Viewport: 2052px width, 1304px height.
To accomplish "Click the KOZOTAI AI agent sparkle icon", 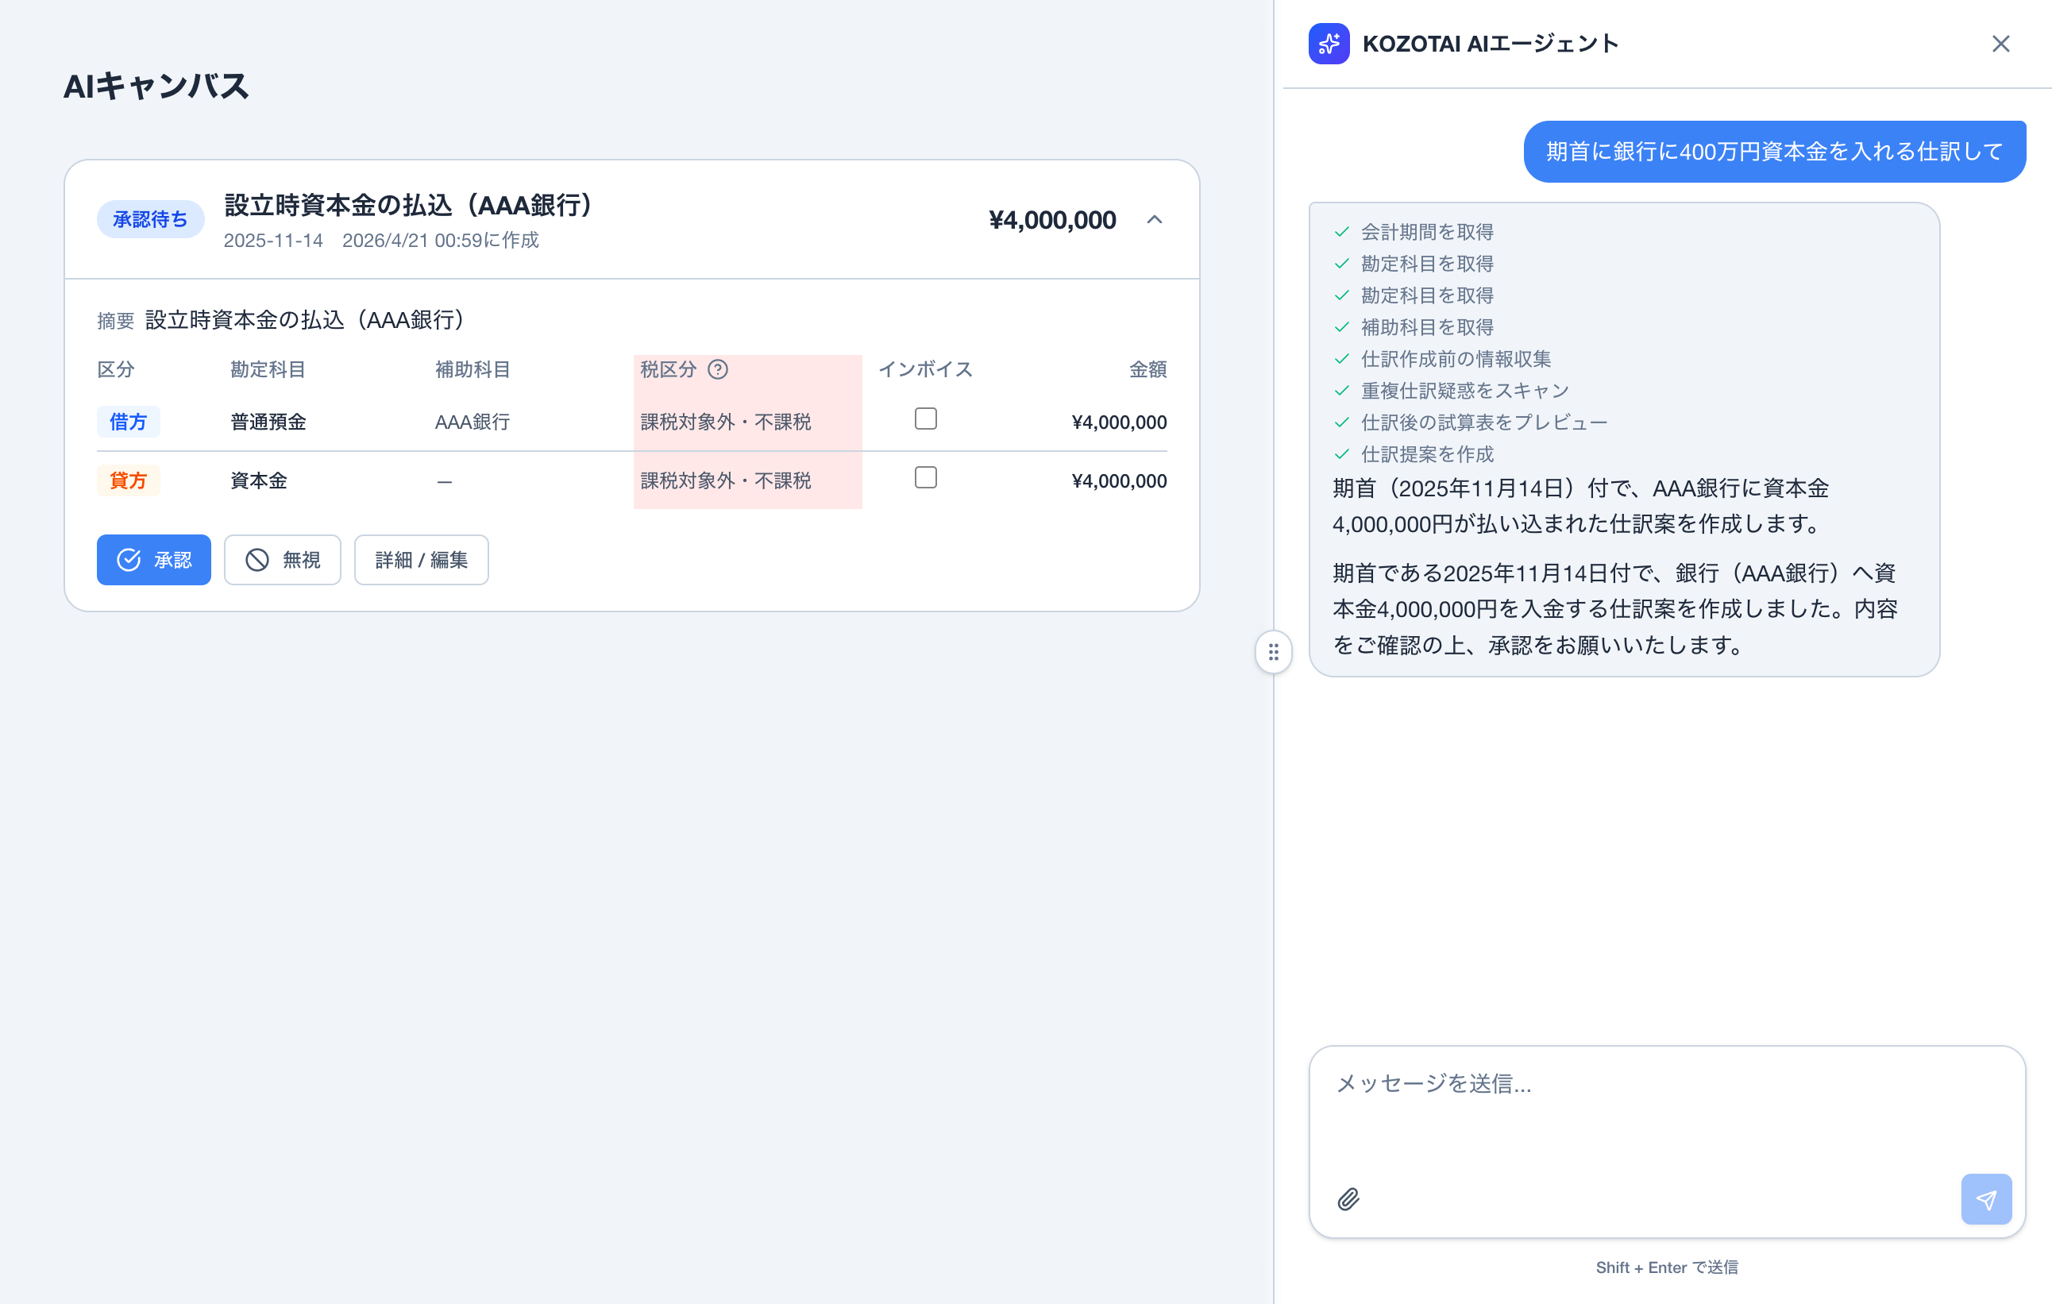I will point(1328,44).
